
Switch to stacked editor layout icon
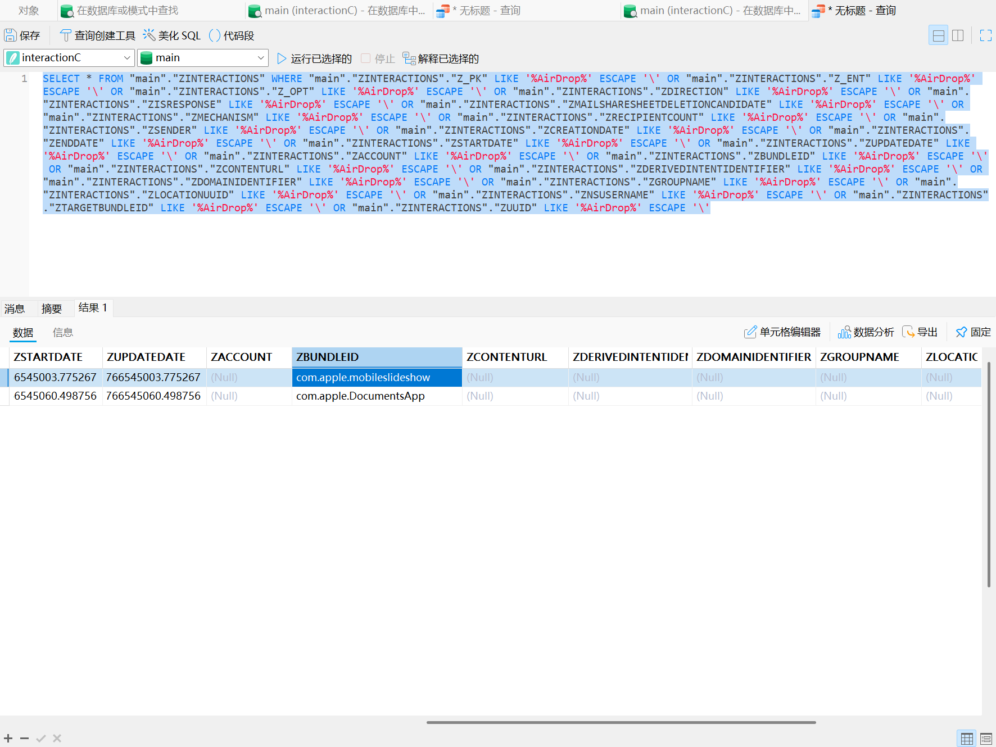coord(938,35)
